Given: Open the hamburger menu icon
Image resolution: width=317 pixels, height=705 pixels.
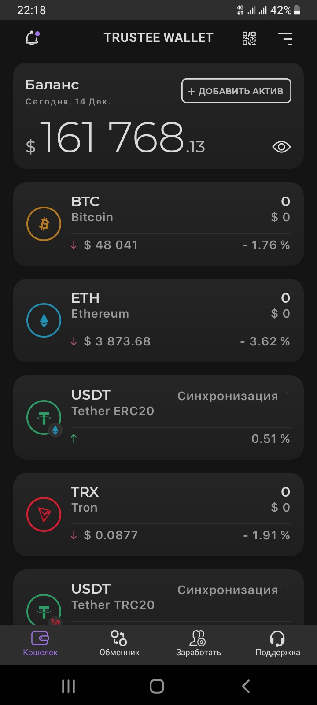Looking at the screenshot, I should (x=285, y=39).
